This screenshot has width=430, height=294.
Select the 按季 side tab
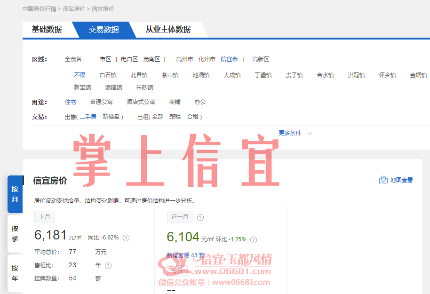click(15, 234)
